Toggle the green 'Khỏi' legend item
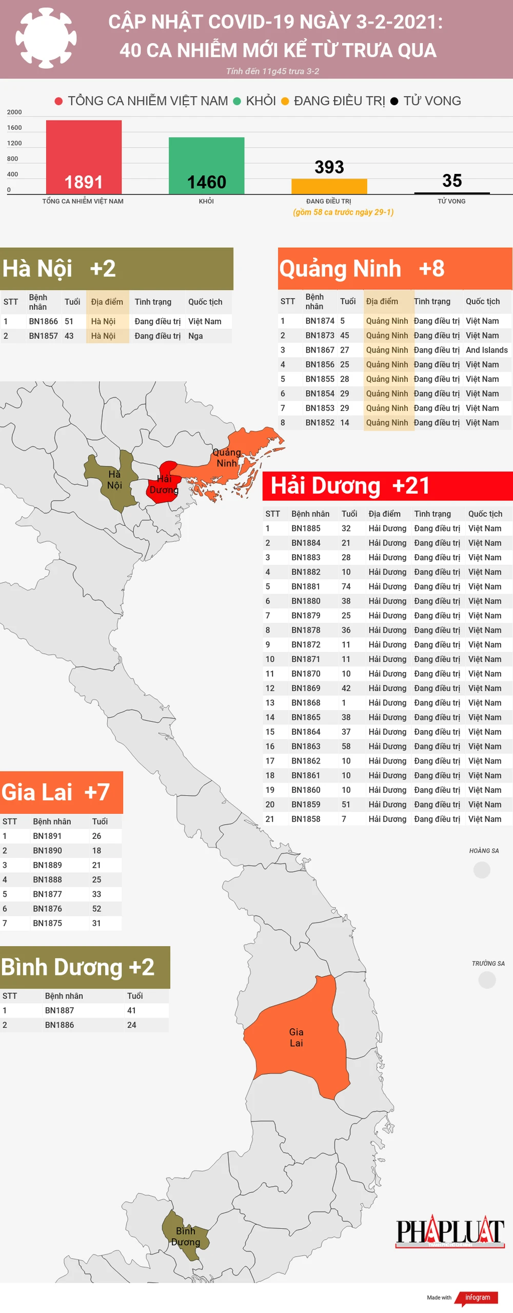 254,101
